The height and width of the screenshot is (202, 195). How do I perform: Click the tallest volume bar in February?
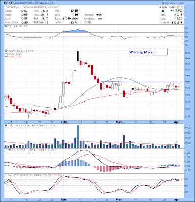[x=78, y=137]
